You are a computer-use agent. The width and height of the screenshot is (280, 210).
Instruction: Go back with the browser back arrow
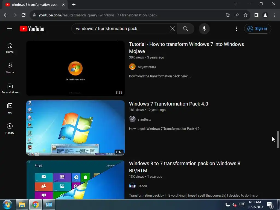6,15
